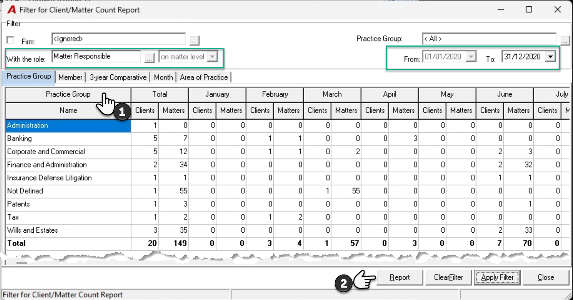Click the ClearFilter button
The image size is (573, 300).
point(449,277)
